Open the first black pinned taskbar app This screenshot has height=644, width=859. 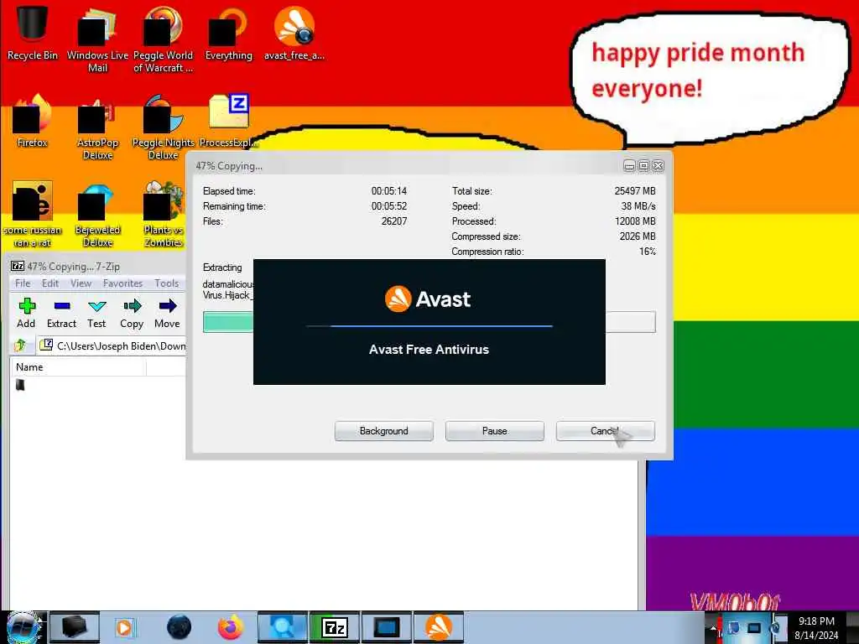(75, 627)
